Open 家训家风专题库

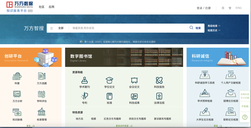tap(162, 119)
